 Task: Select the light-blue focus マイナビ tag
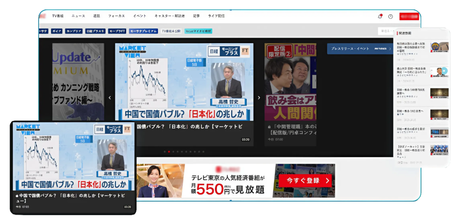click(198, 31)
